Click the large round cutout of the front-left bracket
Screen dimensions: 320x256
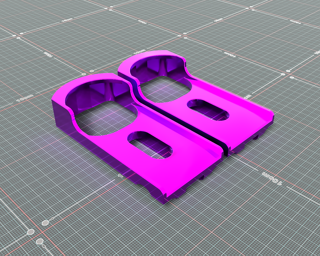click(x=102, y=108)
